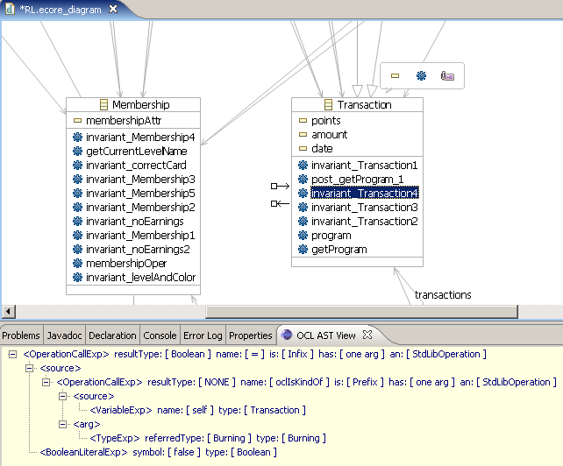This screenshot has height=466, width=563.
Task: Select the Transaction class header
Action: [x=357, y=105]
